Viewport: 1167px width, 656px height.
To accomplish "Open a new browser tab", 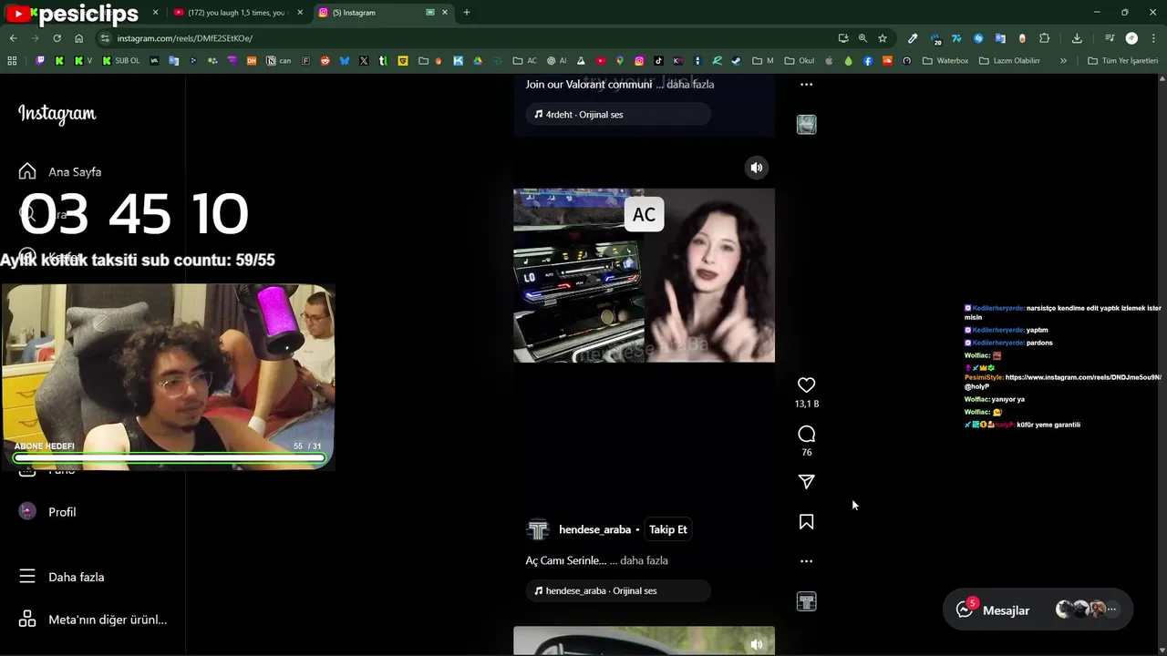I will click(466, 13).
